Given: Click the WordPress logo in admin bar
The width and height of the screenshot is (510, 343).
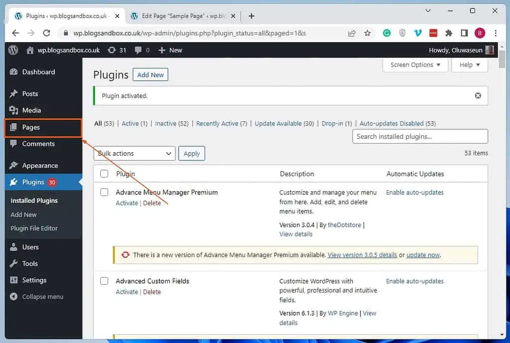Looking at the screenshot, I should (13, 50).
